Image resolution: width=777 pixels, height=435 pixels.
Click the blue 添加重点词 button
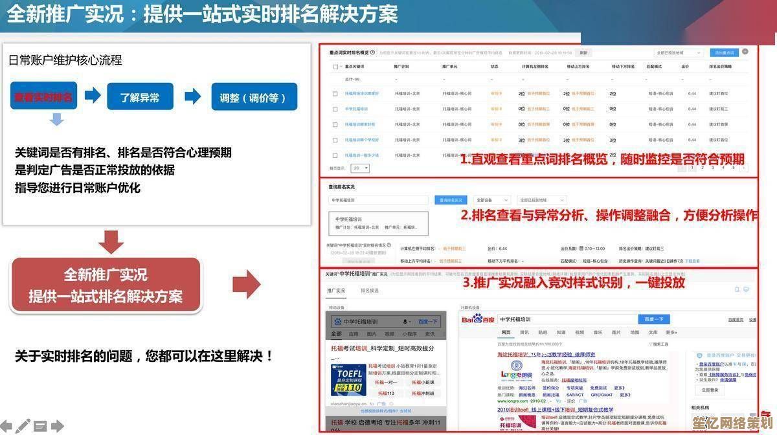(x=725, y=52)
